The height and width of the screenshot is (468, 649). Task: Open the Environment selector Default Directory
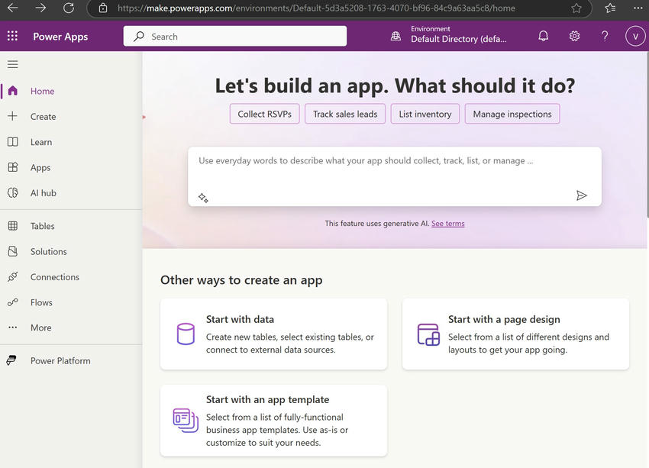pyautogui.click(x=459, y=35)
